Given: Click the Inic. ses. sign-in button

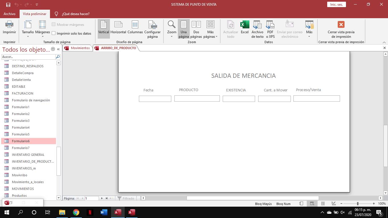Looking at the screenshot, I should (x=336, y=4).
